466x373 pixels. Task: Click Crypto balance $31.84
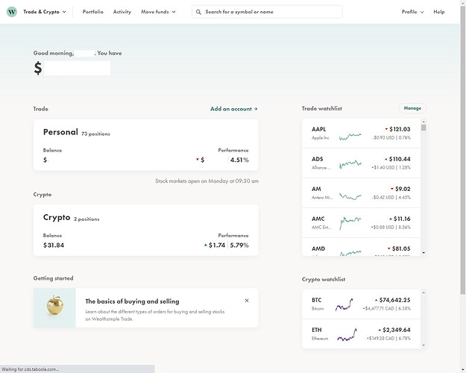coord(54,245)
